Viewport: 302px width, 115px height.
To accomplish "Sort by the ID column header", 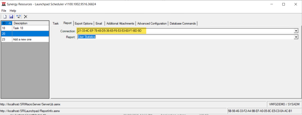I will (6, 23).
